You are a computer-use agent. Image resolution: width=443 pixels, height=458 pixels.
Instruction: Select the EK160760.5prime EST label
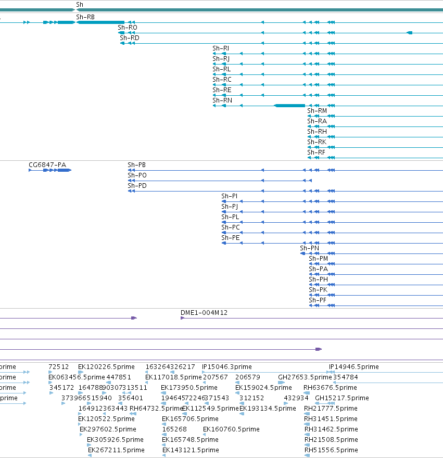coord(231,429)
